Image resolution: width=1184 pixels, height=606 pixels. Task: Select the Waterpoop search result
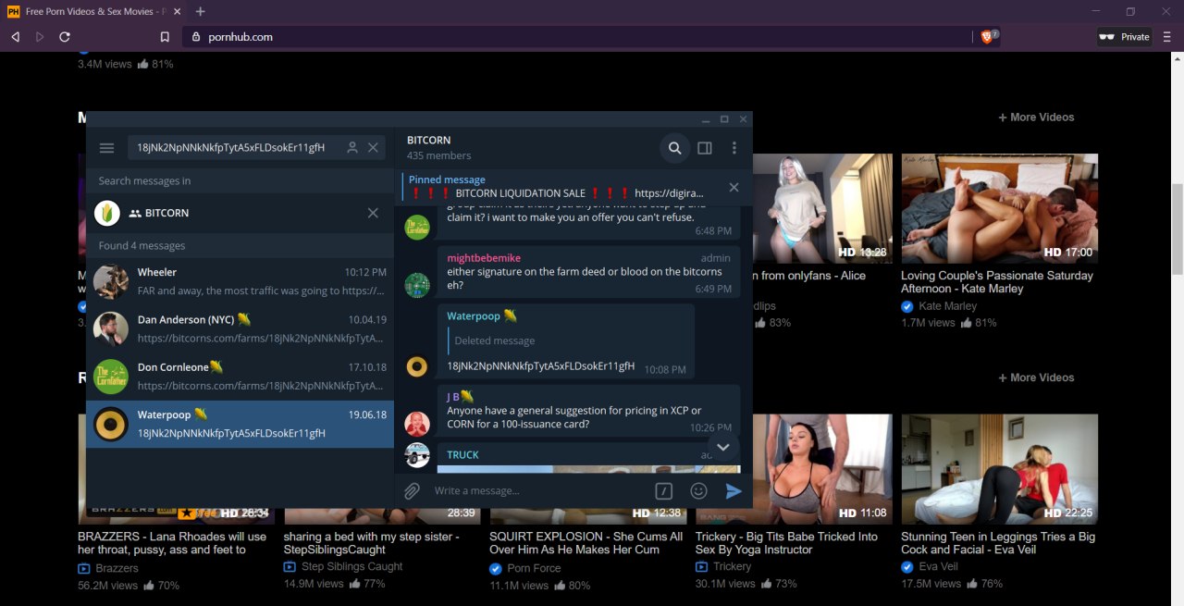(x=240, y=424)
